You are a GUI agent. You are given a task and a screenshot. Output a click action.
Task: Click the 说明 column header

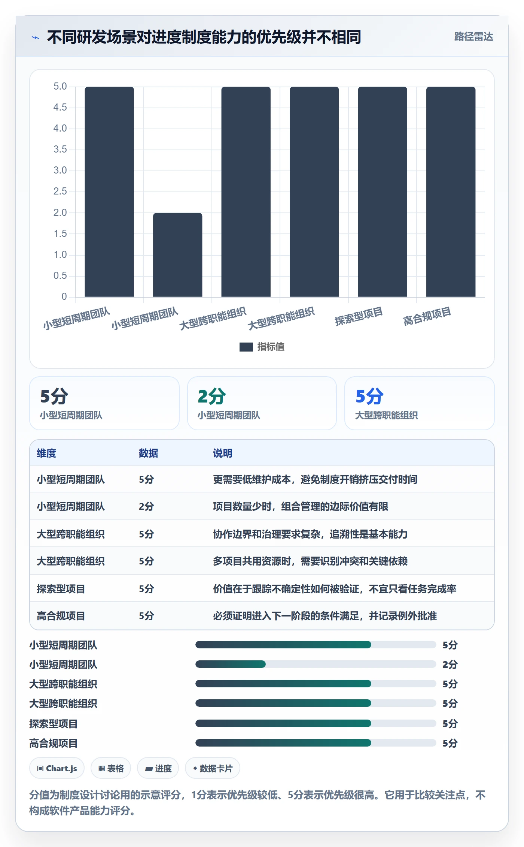point(223,453)
